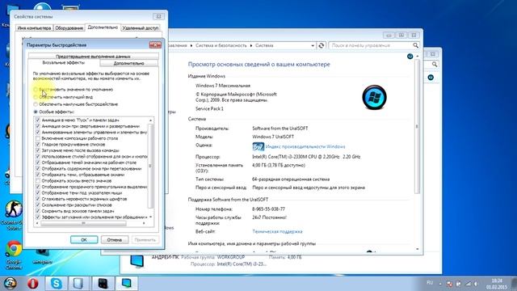This screenshot has height=291, width=517.
Task: Open 'Техническая поддержка' website link
Action: 277,232
